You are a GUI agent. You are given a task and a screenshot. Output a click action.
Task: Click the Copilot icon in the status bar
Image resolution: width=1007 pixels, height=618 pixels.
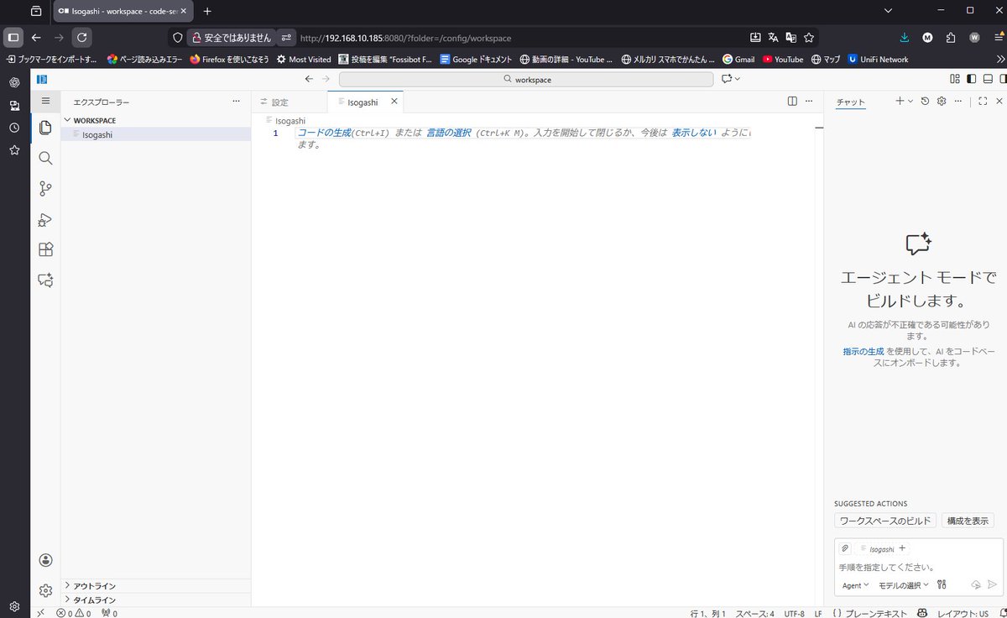click(921, 613)
